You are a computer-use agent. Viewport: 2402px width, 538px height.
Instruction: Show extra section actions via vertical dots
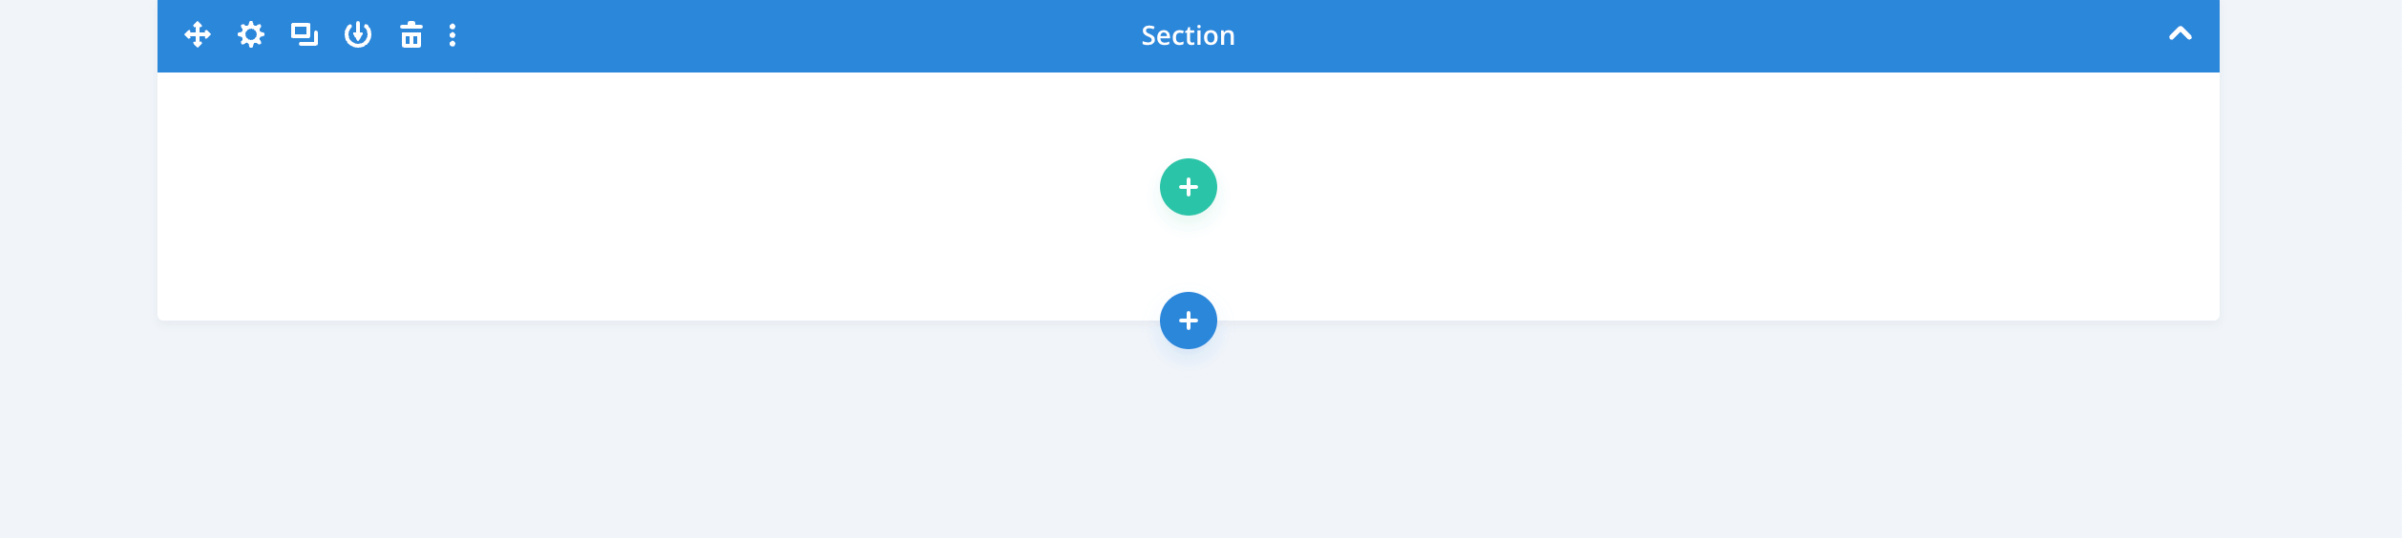453,35
